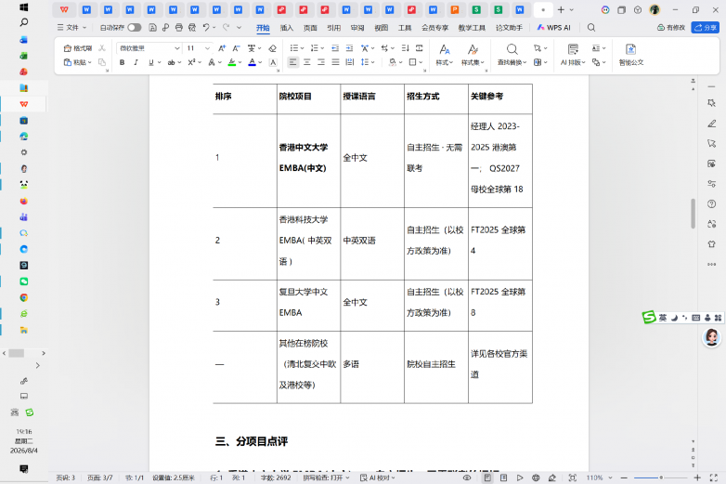726x484 pixels.
Task: Switch to the References (引用) tab
Action: coord(334,28)
